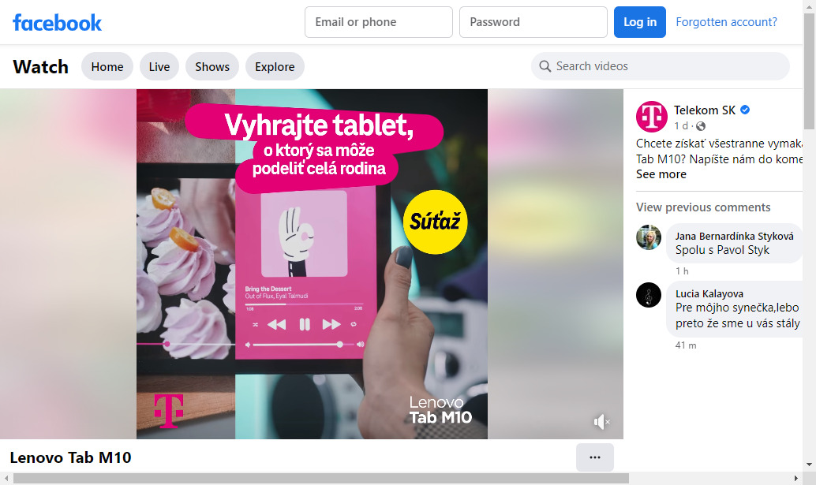The width and height of the screenshot is (816, 485).
Task: Focus the Email or phone field
Action: pos(378,22)
